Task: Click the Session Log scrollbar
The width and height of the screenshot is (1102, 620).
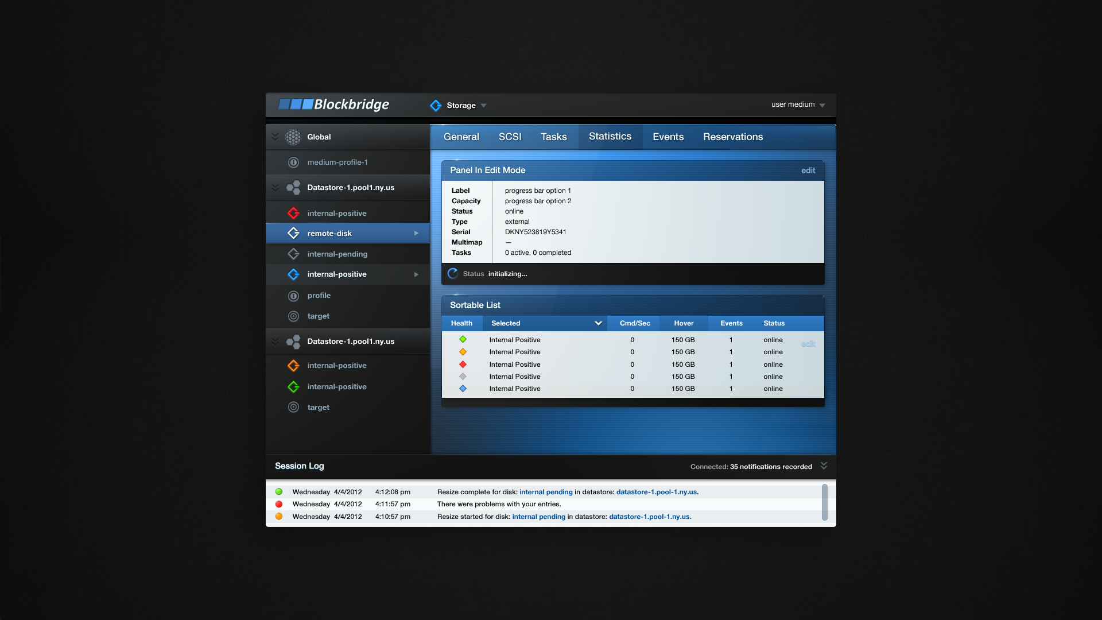Action: pyautogui.click(x=824, y=502)
